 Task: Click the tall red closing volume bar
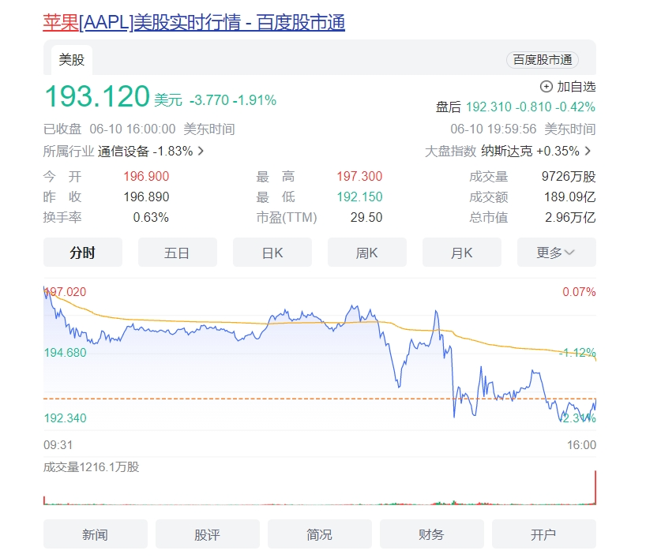point(595,488)
